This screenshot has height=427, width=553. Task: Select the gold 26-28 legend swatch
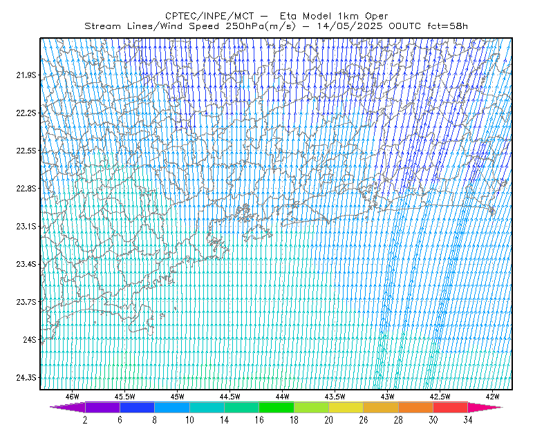pos(381,407)
